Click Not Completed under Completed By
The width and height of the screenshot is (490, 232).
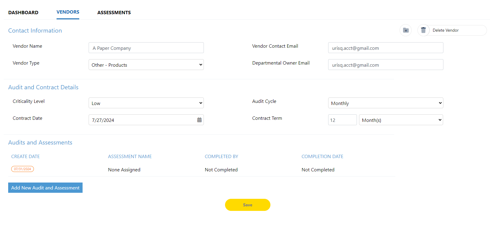pyautogui.click(x=221, y=170)
